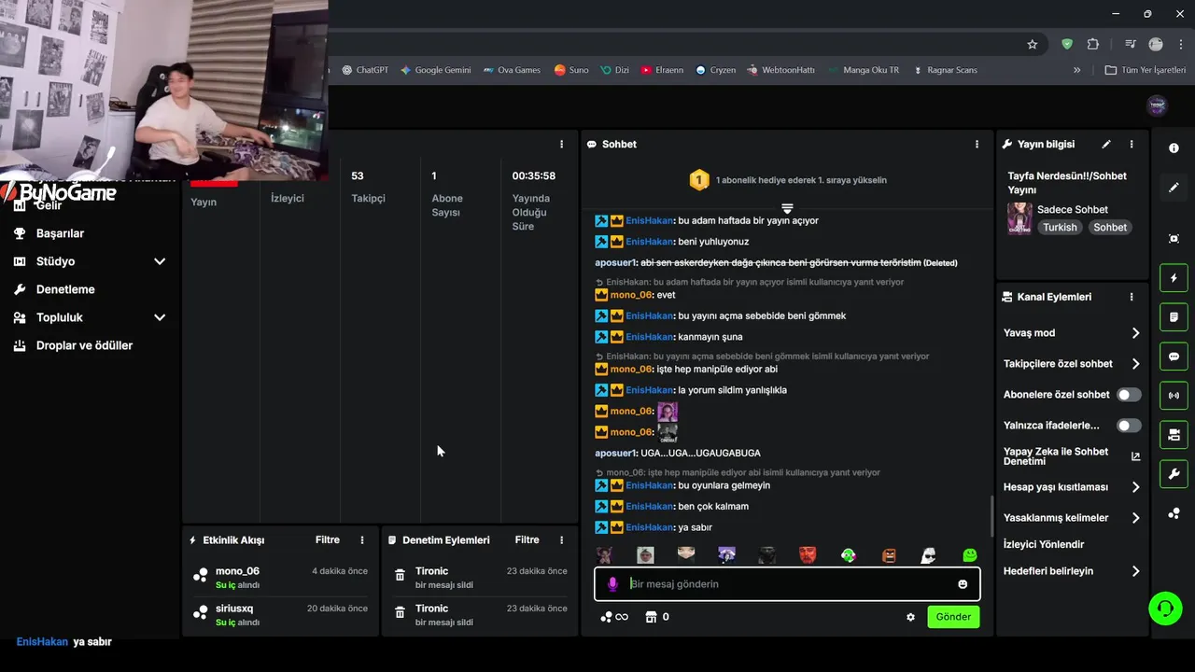Viewport: 1195px width, 672px height.
Task: Open Tüm Yer İşaretleri bookmarks folder
Action: pyautogui.click(x=1145, y=70)
